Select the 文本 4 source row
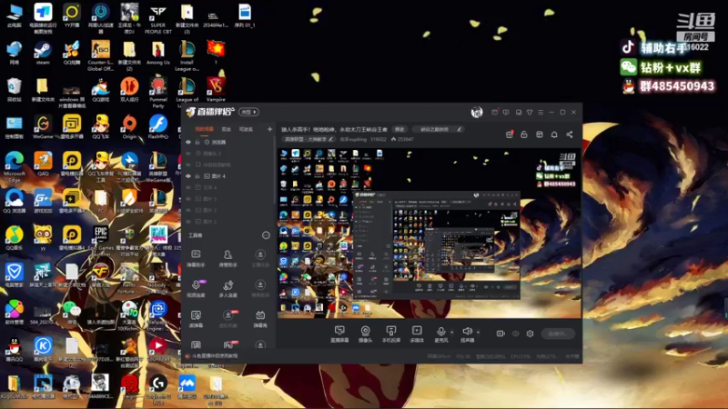The width and height of the screenshot is (728, 409). [228, 187]
